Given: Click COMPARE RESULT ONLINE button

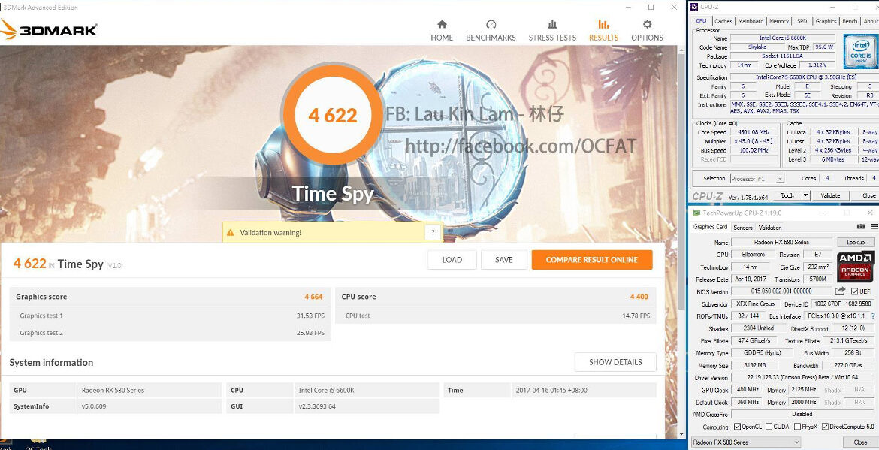Looking at the screenshot, I should click(x=591, y=260).
